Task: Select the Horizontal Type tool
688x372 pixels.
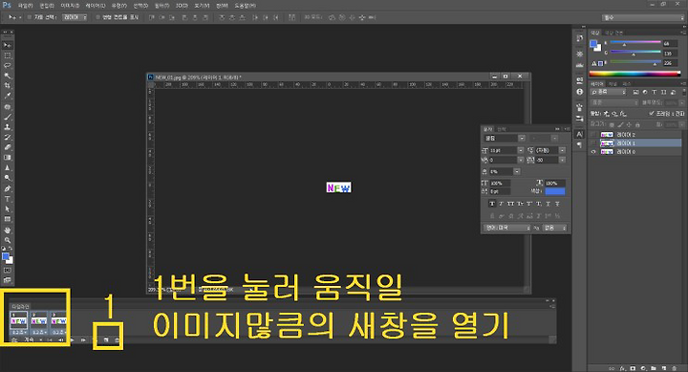Action: [8, 199]
